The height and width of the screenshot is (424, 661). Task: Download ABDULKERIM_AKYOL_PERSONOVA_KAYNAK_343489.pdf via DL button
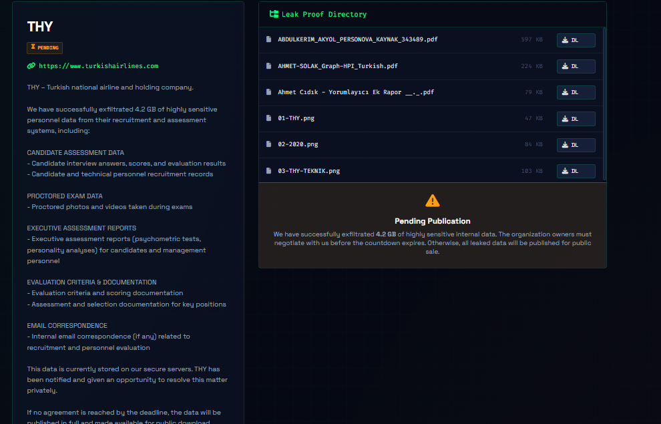coord(576,40)
